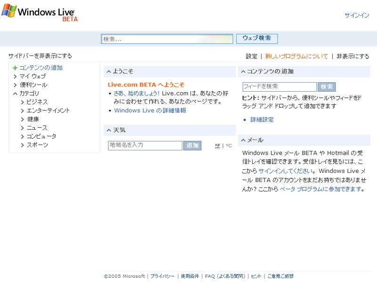Select 健康 in the category list
This screenshot has width=377, height=282.
(33, 119)
